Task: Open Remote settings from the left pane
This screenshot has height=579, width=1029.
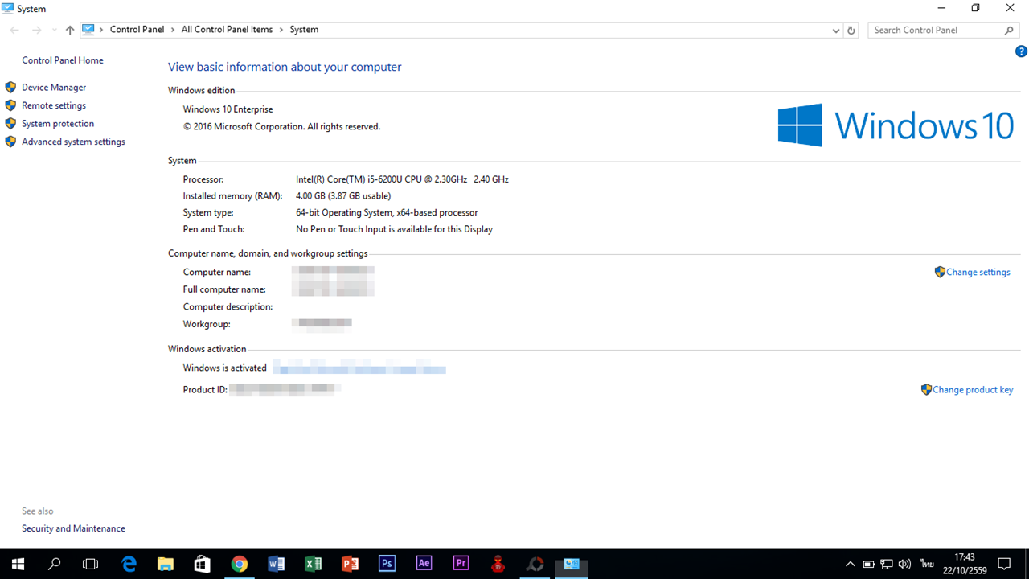Action: click(x=54, y=105)
